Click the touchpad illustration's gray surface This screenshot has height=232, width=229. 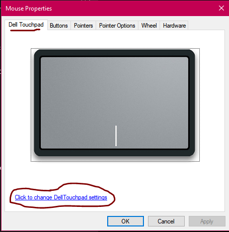114,90
